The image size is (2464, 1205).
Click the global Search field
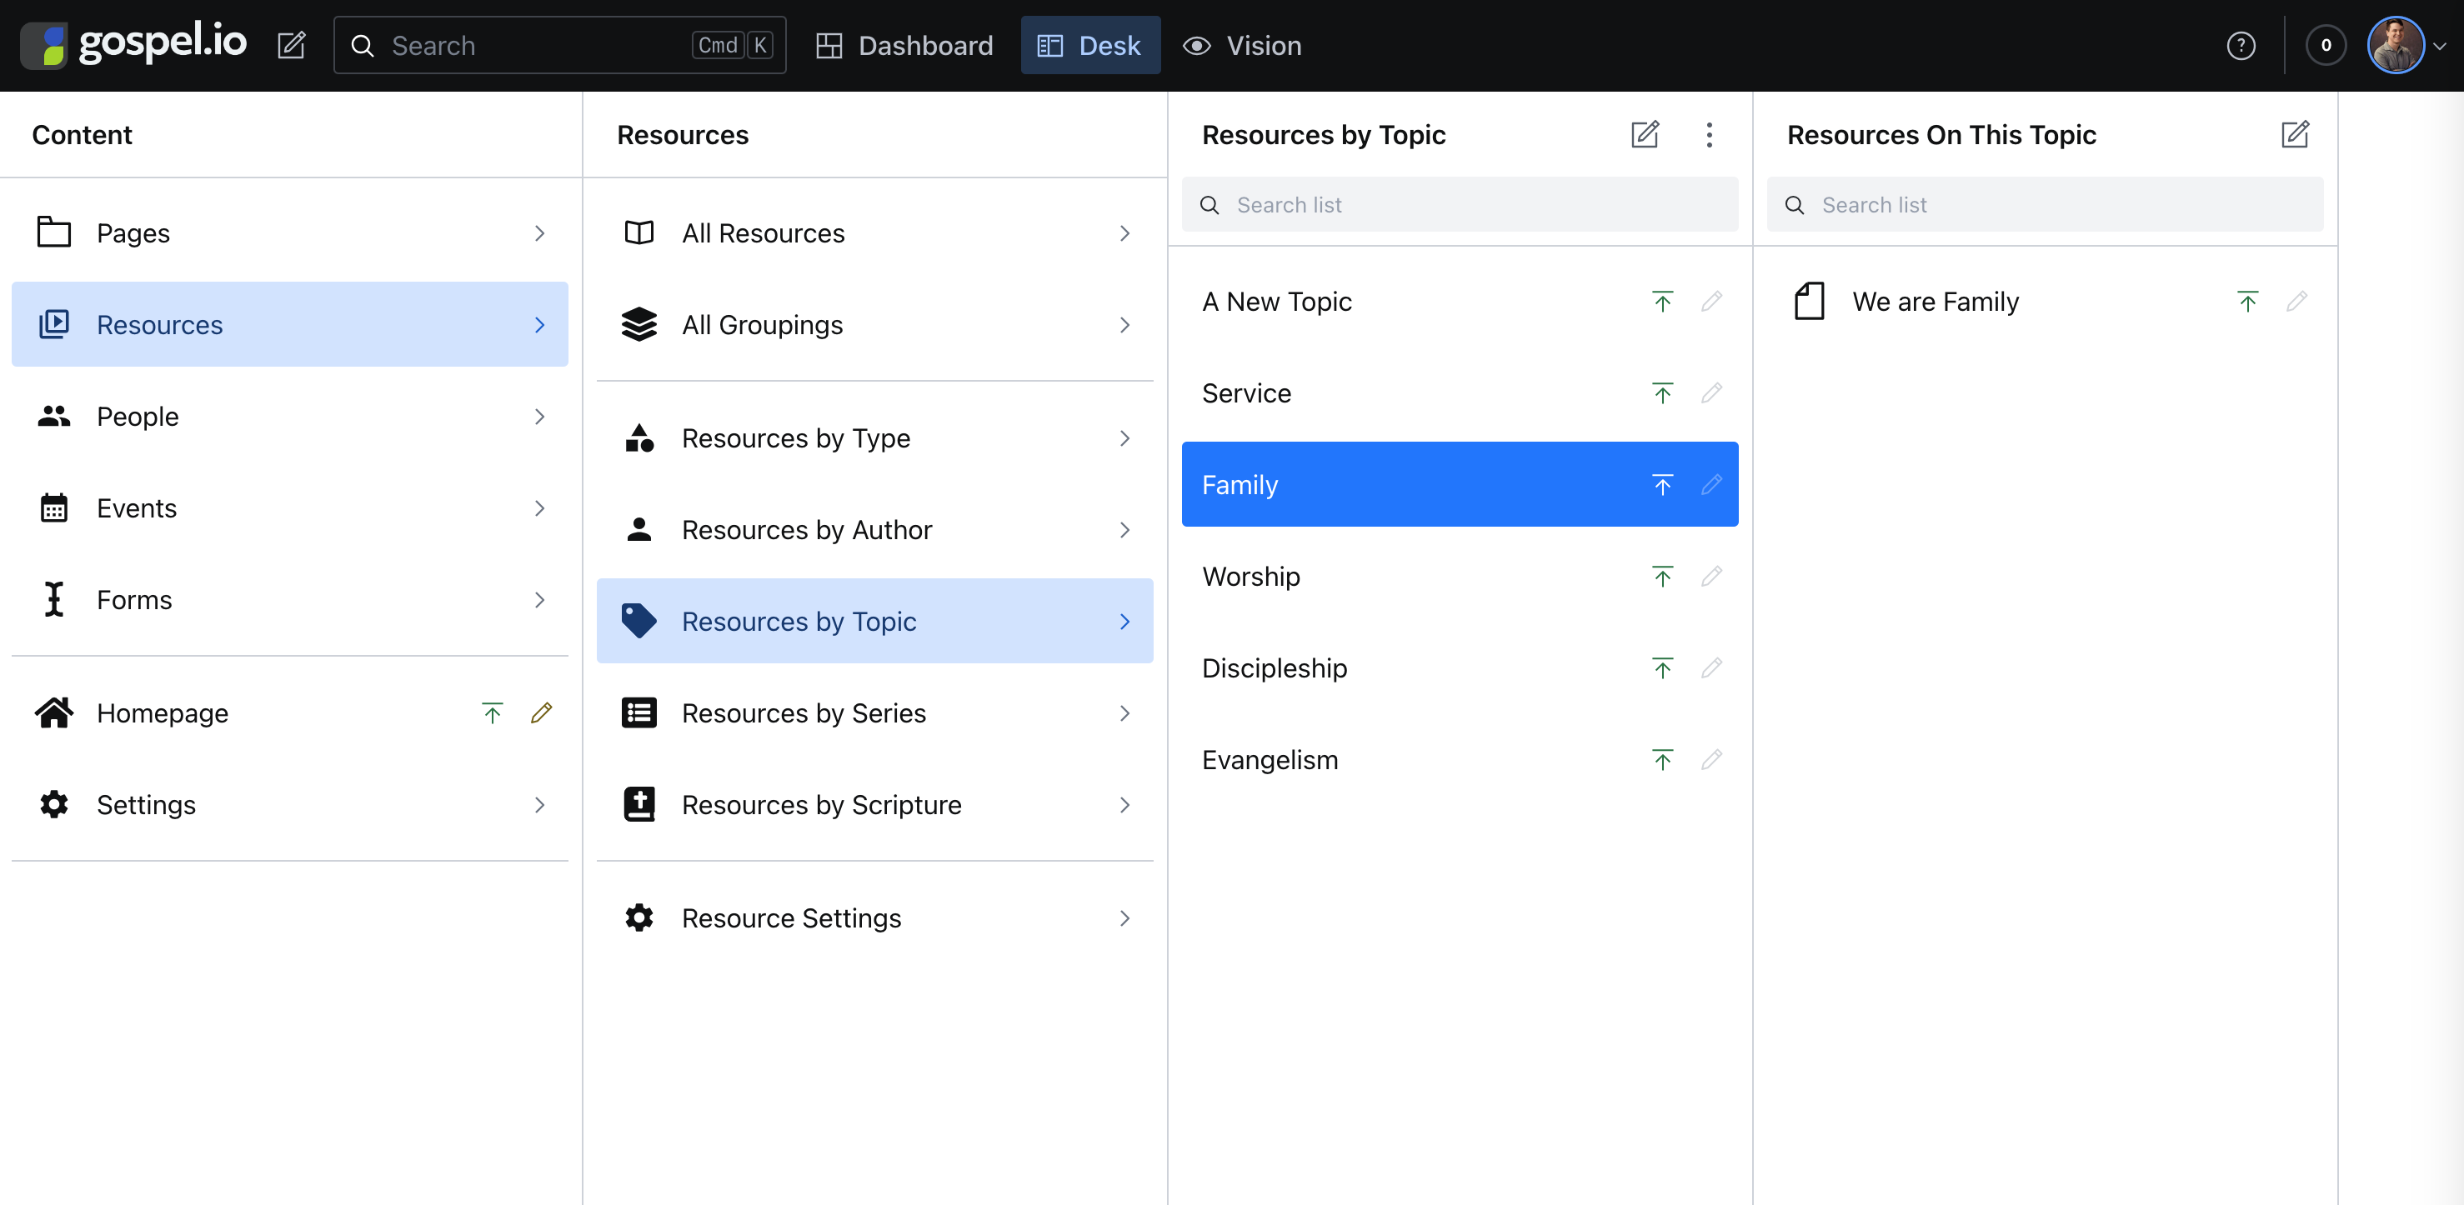coord(559,45)
